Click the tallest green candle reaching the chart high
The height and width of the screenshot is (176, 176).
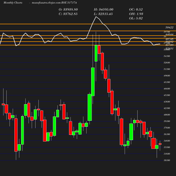pos(96,53)
